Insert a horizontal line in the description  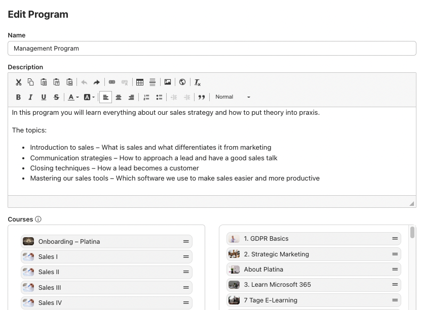(x=152, y=82)
